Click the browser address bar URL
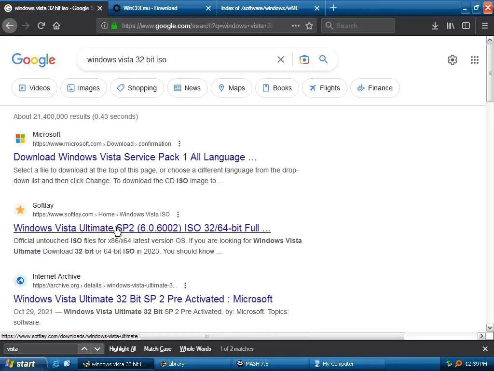 [197, 26]
